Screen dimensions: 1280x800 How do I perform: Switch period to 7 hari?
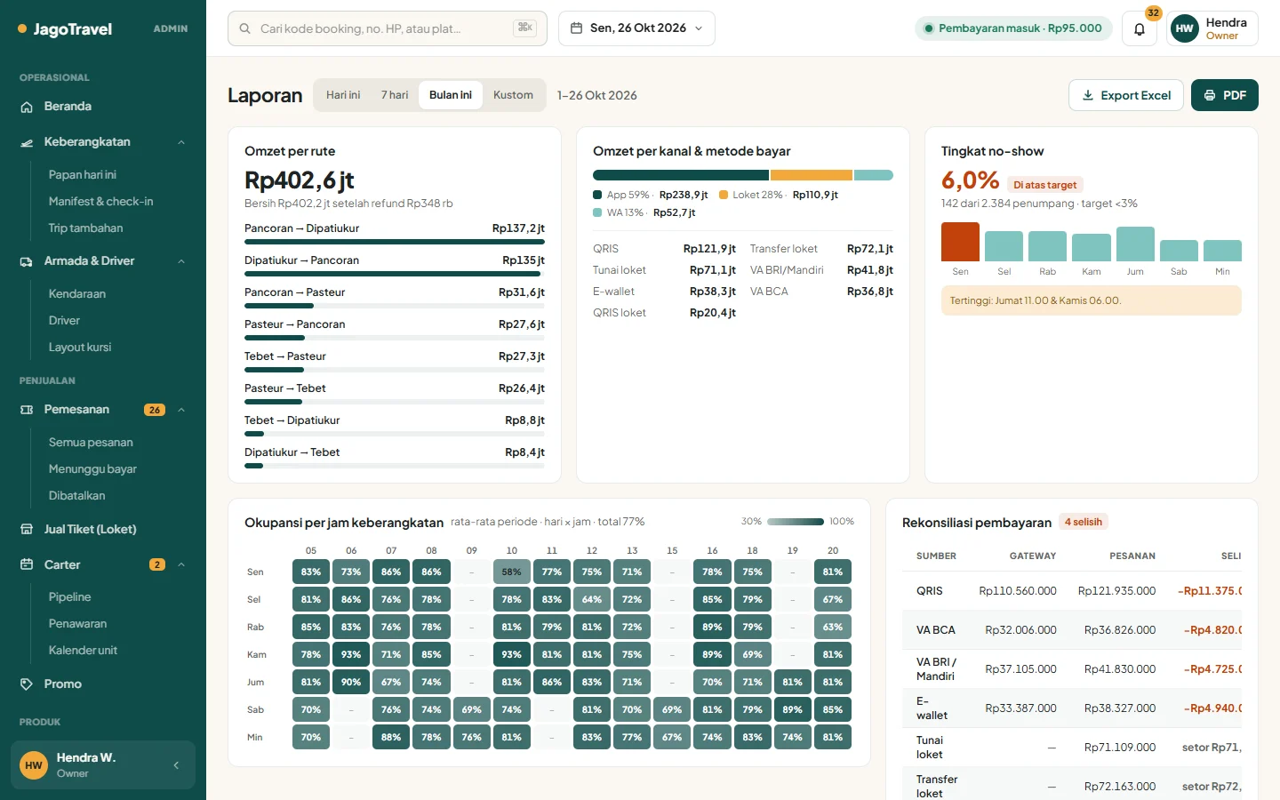tap(395, 95)
